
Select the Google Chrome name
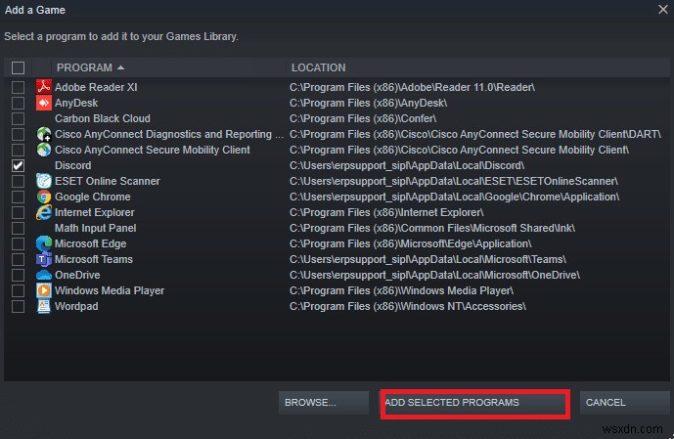93,197
